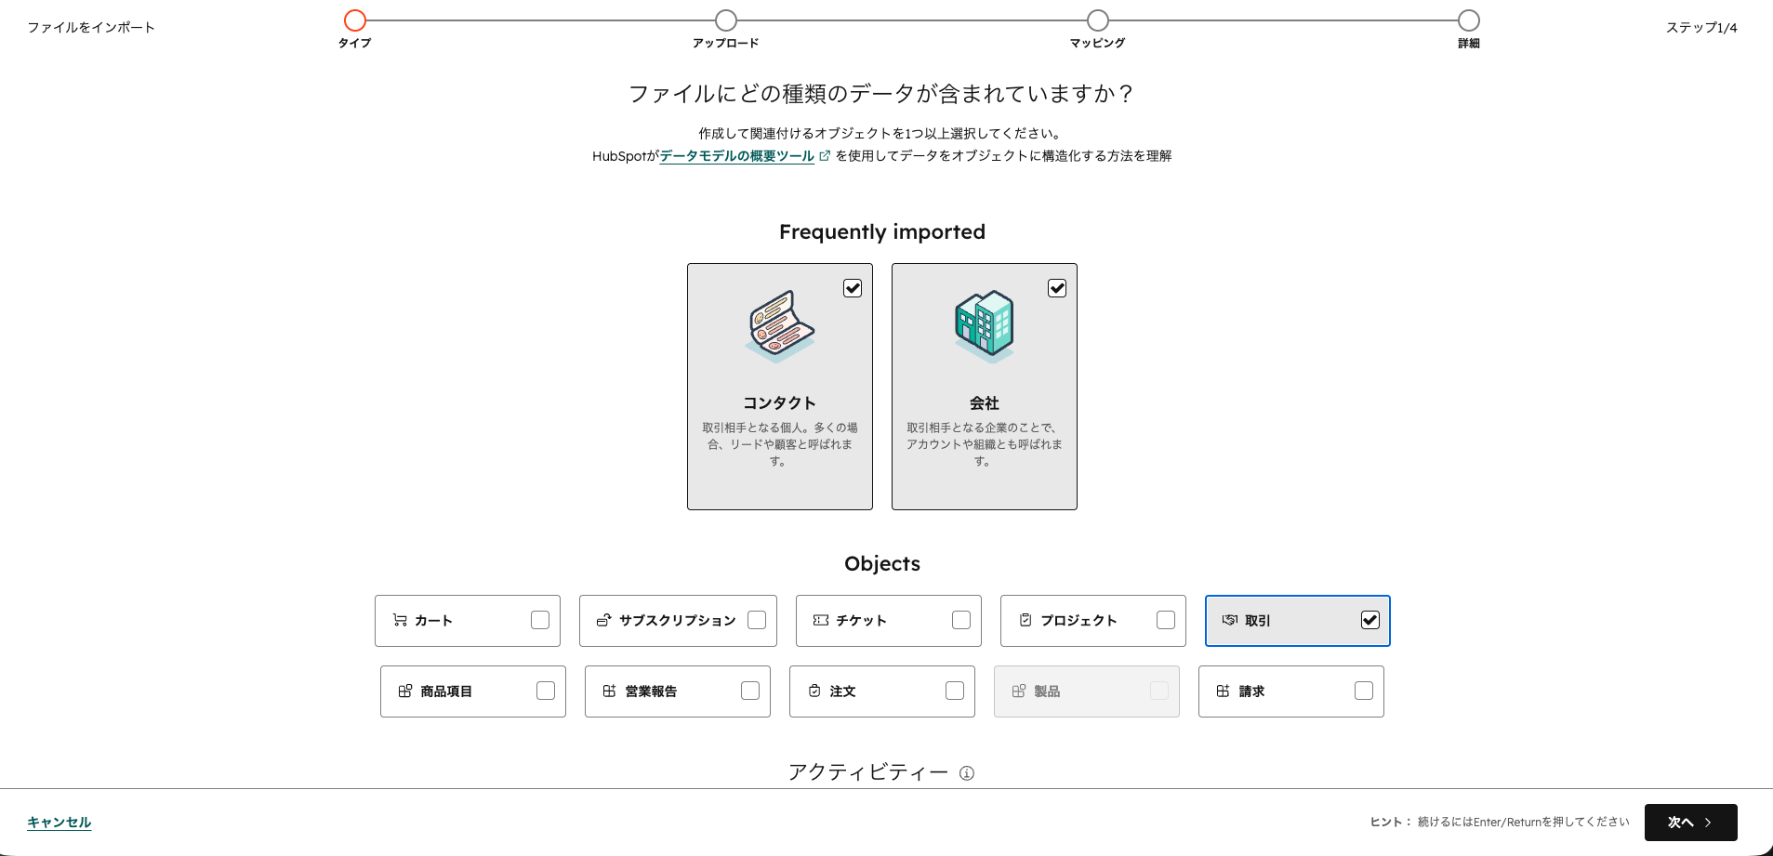Viewport: 1773px width, 856px height.
Task: Uncheck the 会社 checkbox
Action: click(1057, 288)
